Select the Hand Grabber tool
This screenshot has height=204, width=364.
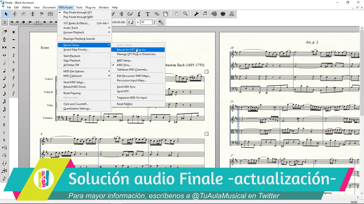pos(177,14)
